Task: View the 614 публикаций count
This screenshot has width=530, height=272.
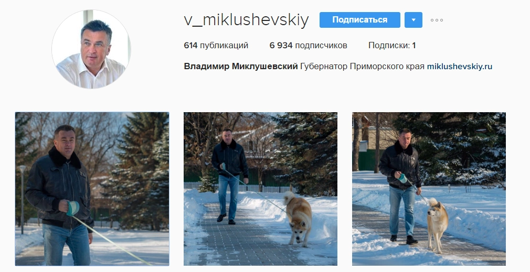Action: click(216, 45)
